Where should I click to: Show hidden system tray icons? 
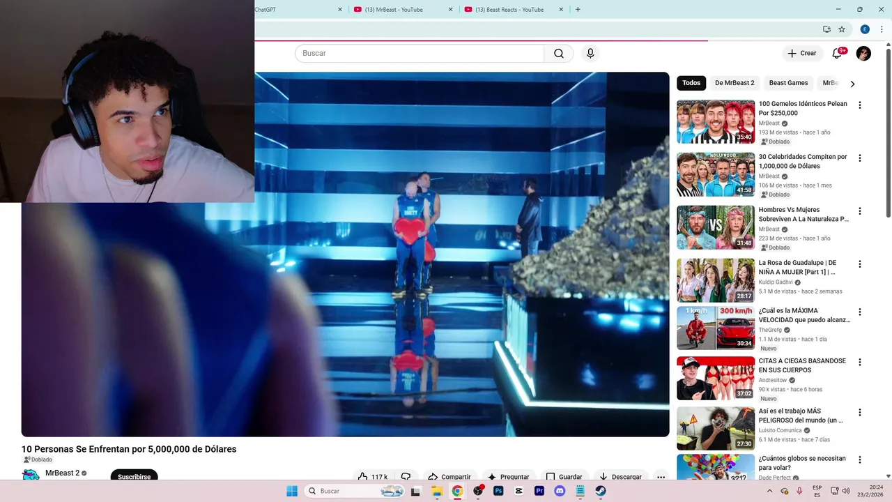click(769, 491)
